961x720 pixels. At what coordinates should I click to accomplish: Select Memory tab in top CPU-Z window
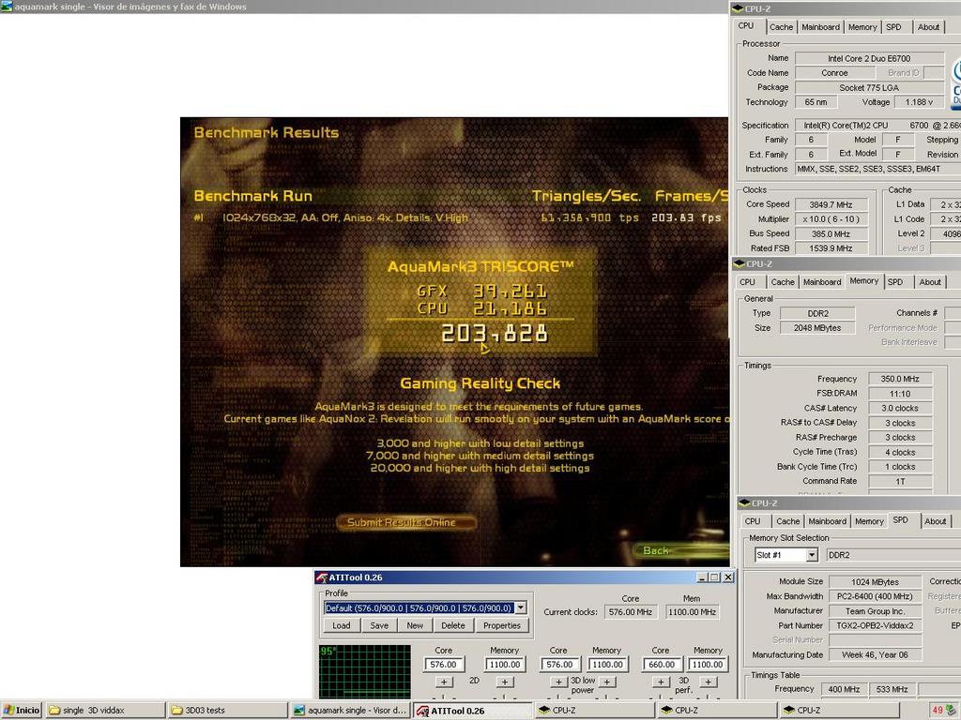click(862, 27)
